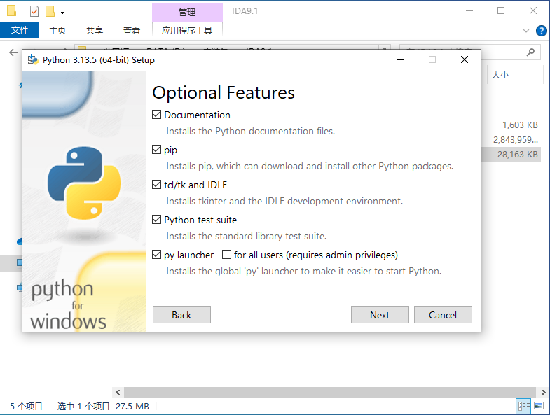Click the new folder icon in quick access toolbar
550x415 pixels.
(50, 11)
